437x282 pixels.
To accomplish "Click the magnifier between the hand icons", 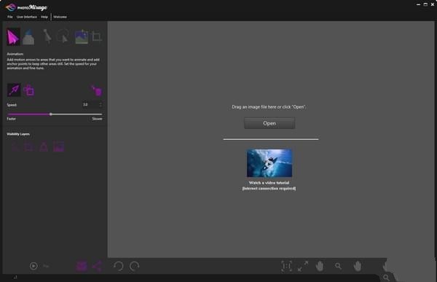I will 338,266.
